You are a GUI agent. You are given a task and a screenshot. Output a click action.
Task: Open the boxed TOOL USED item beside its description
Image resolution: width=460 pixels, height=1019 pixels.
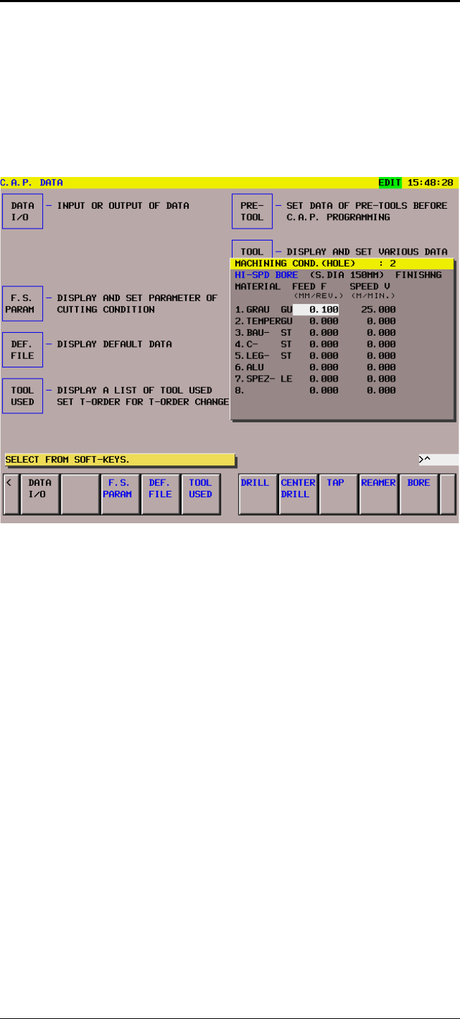click(23, 396)
